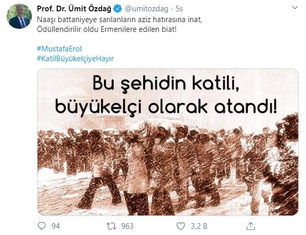Click the @umitozdag handle
The height and width of the screenshot is (235, 306).
(x=147, y=9)
